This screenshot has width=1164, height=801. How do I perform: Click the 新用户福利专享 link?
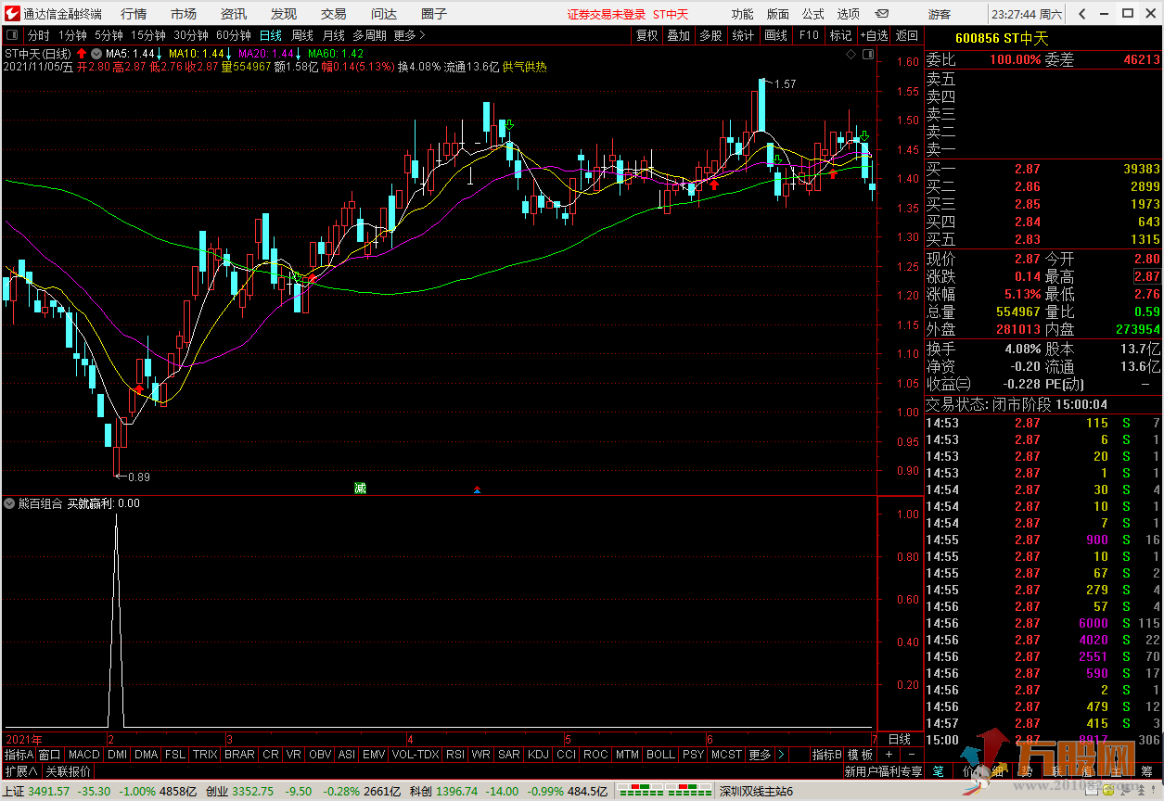coord(884,770)
